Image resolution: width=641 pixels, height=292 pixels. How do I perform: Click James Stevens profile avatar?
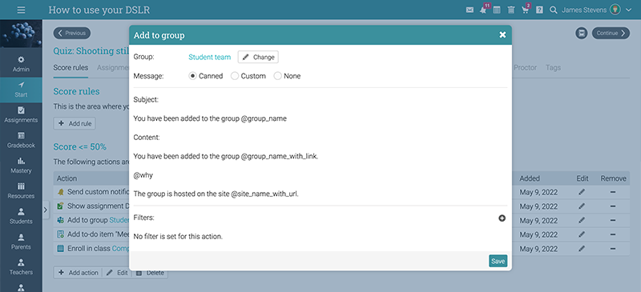click(615, 10)
